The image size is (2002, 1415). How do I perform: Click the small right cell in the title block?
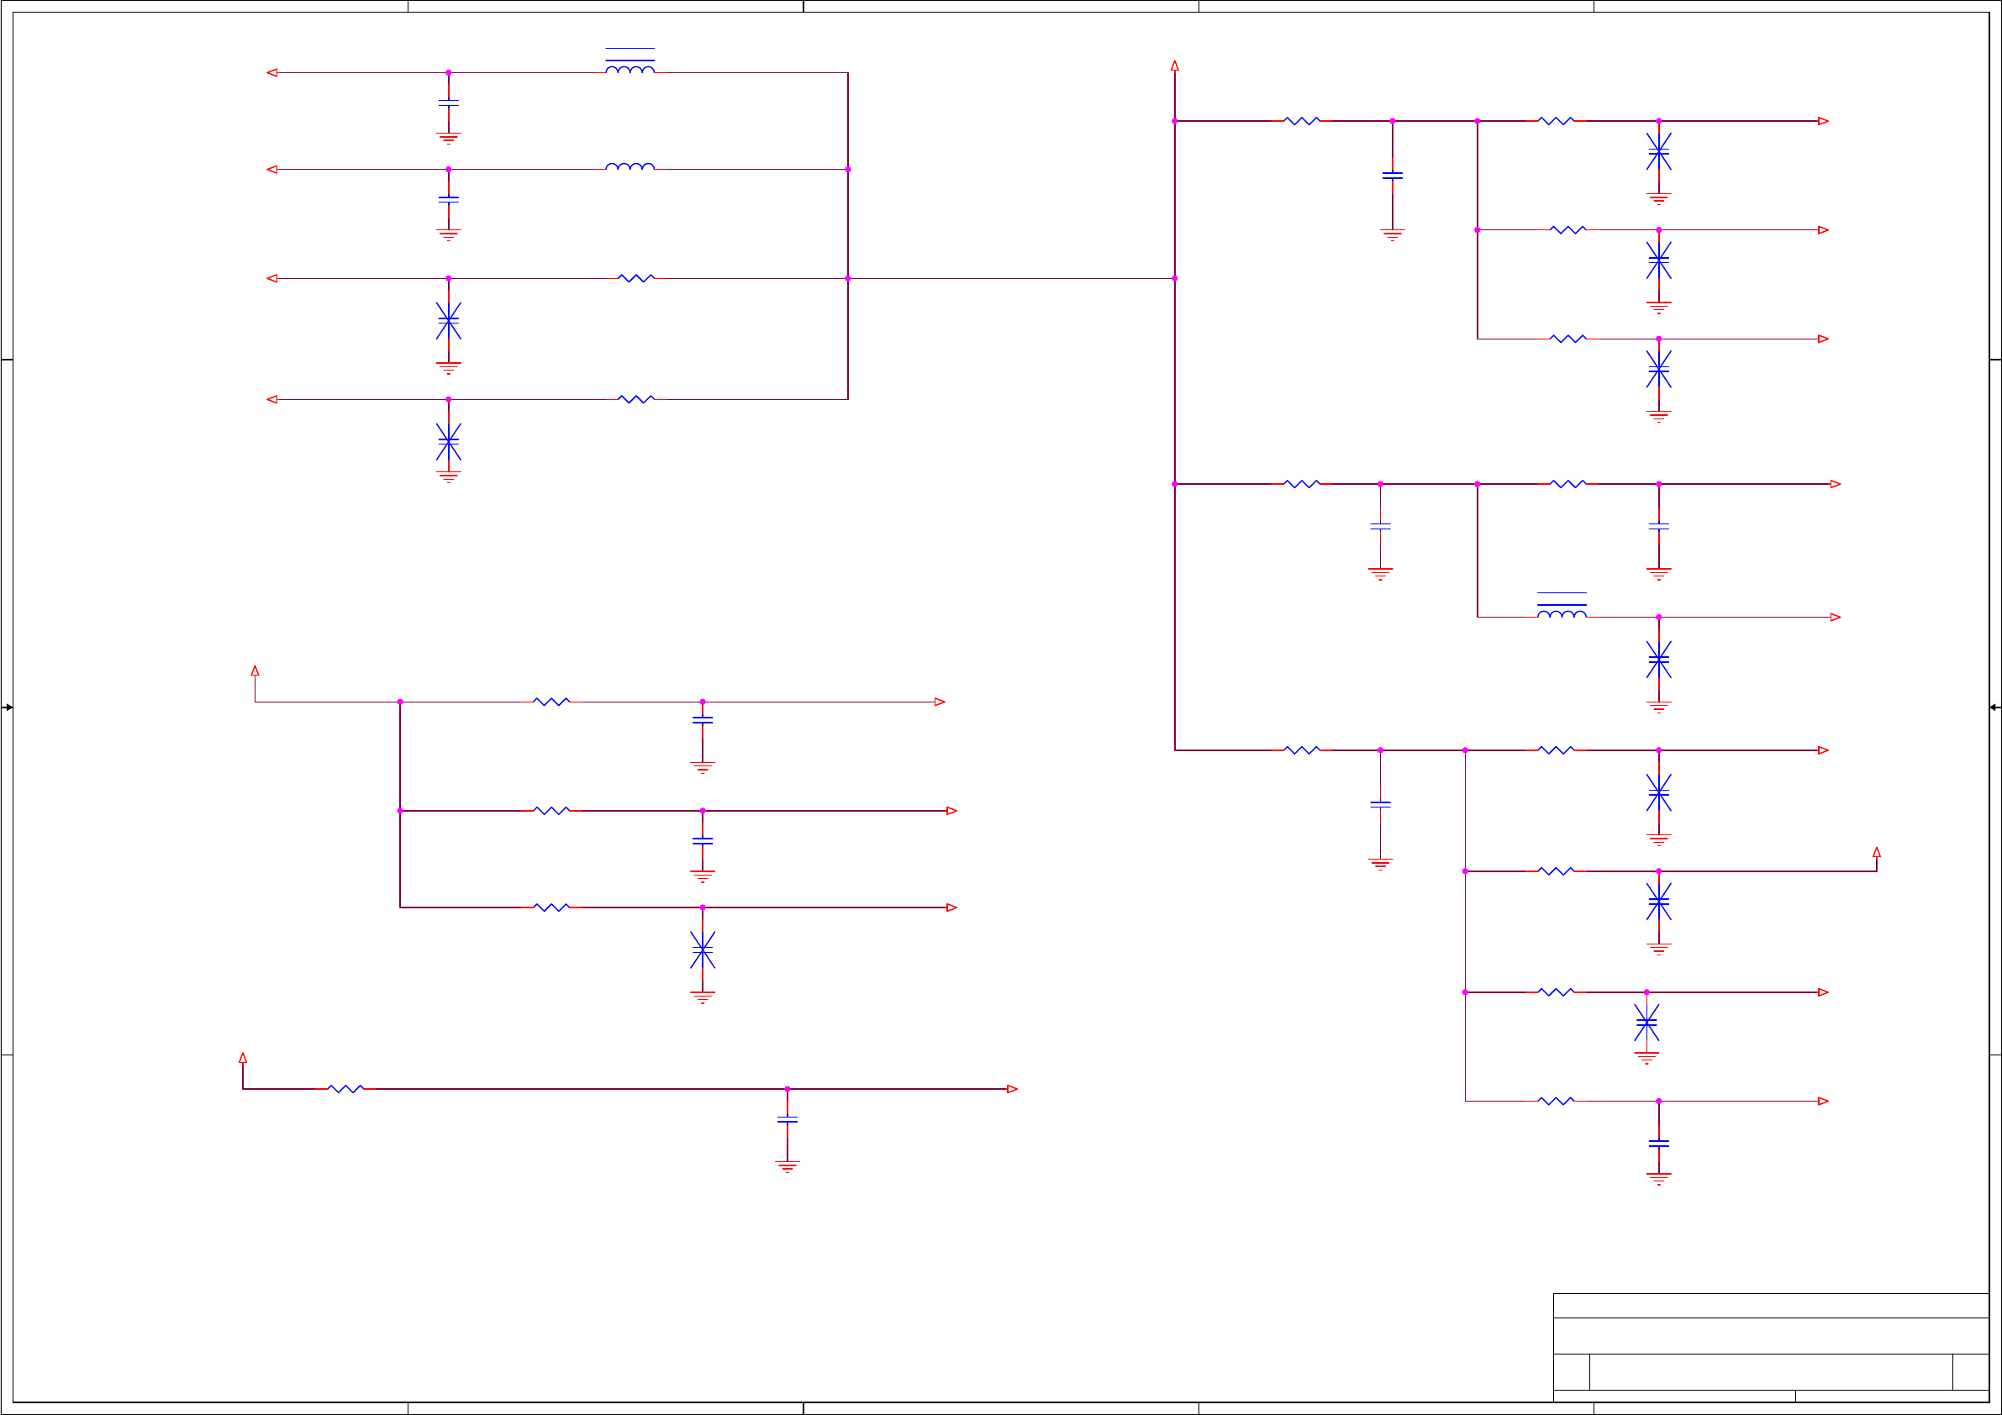point(1970,1371)
